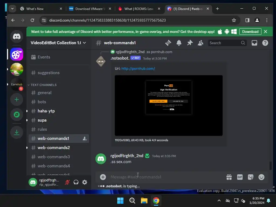The width and height of the screenshot is (276, 207).
Task: Open the Threads icon in channel header
Action: 168,43
